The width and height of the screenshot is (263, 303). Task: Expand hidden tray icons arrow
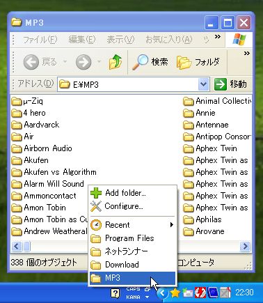(162, 293)
